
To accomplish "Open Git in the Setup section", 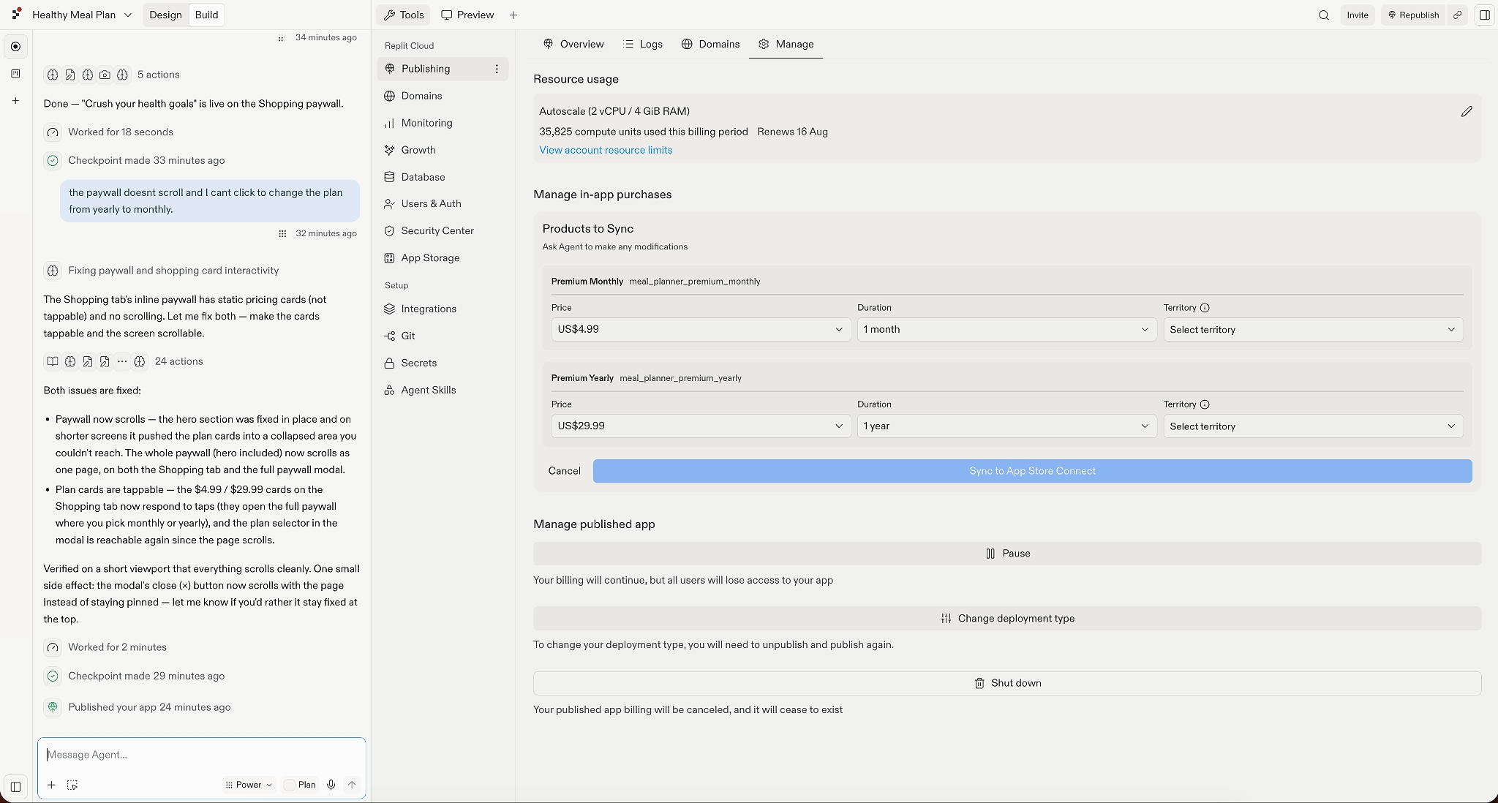I will (443, 336).
